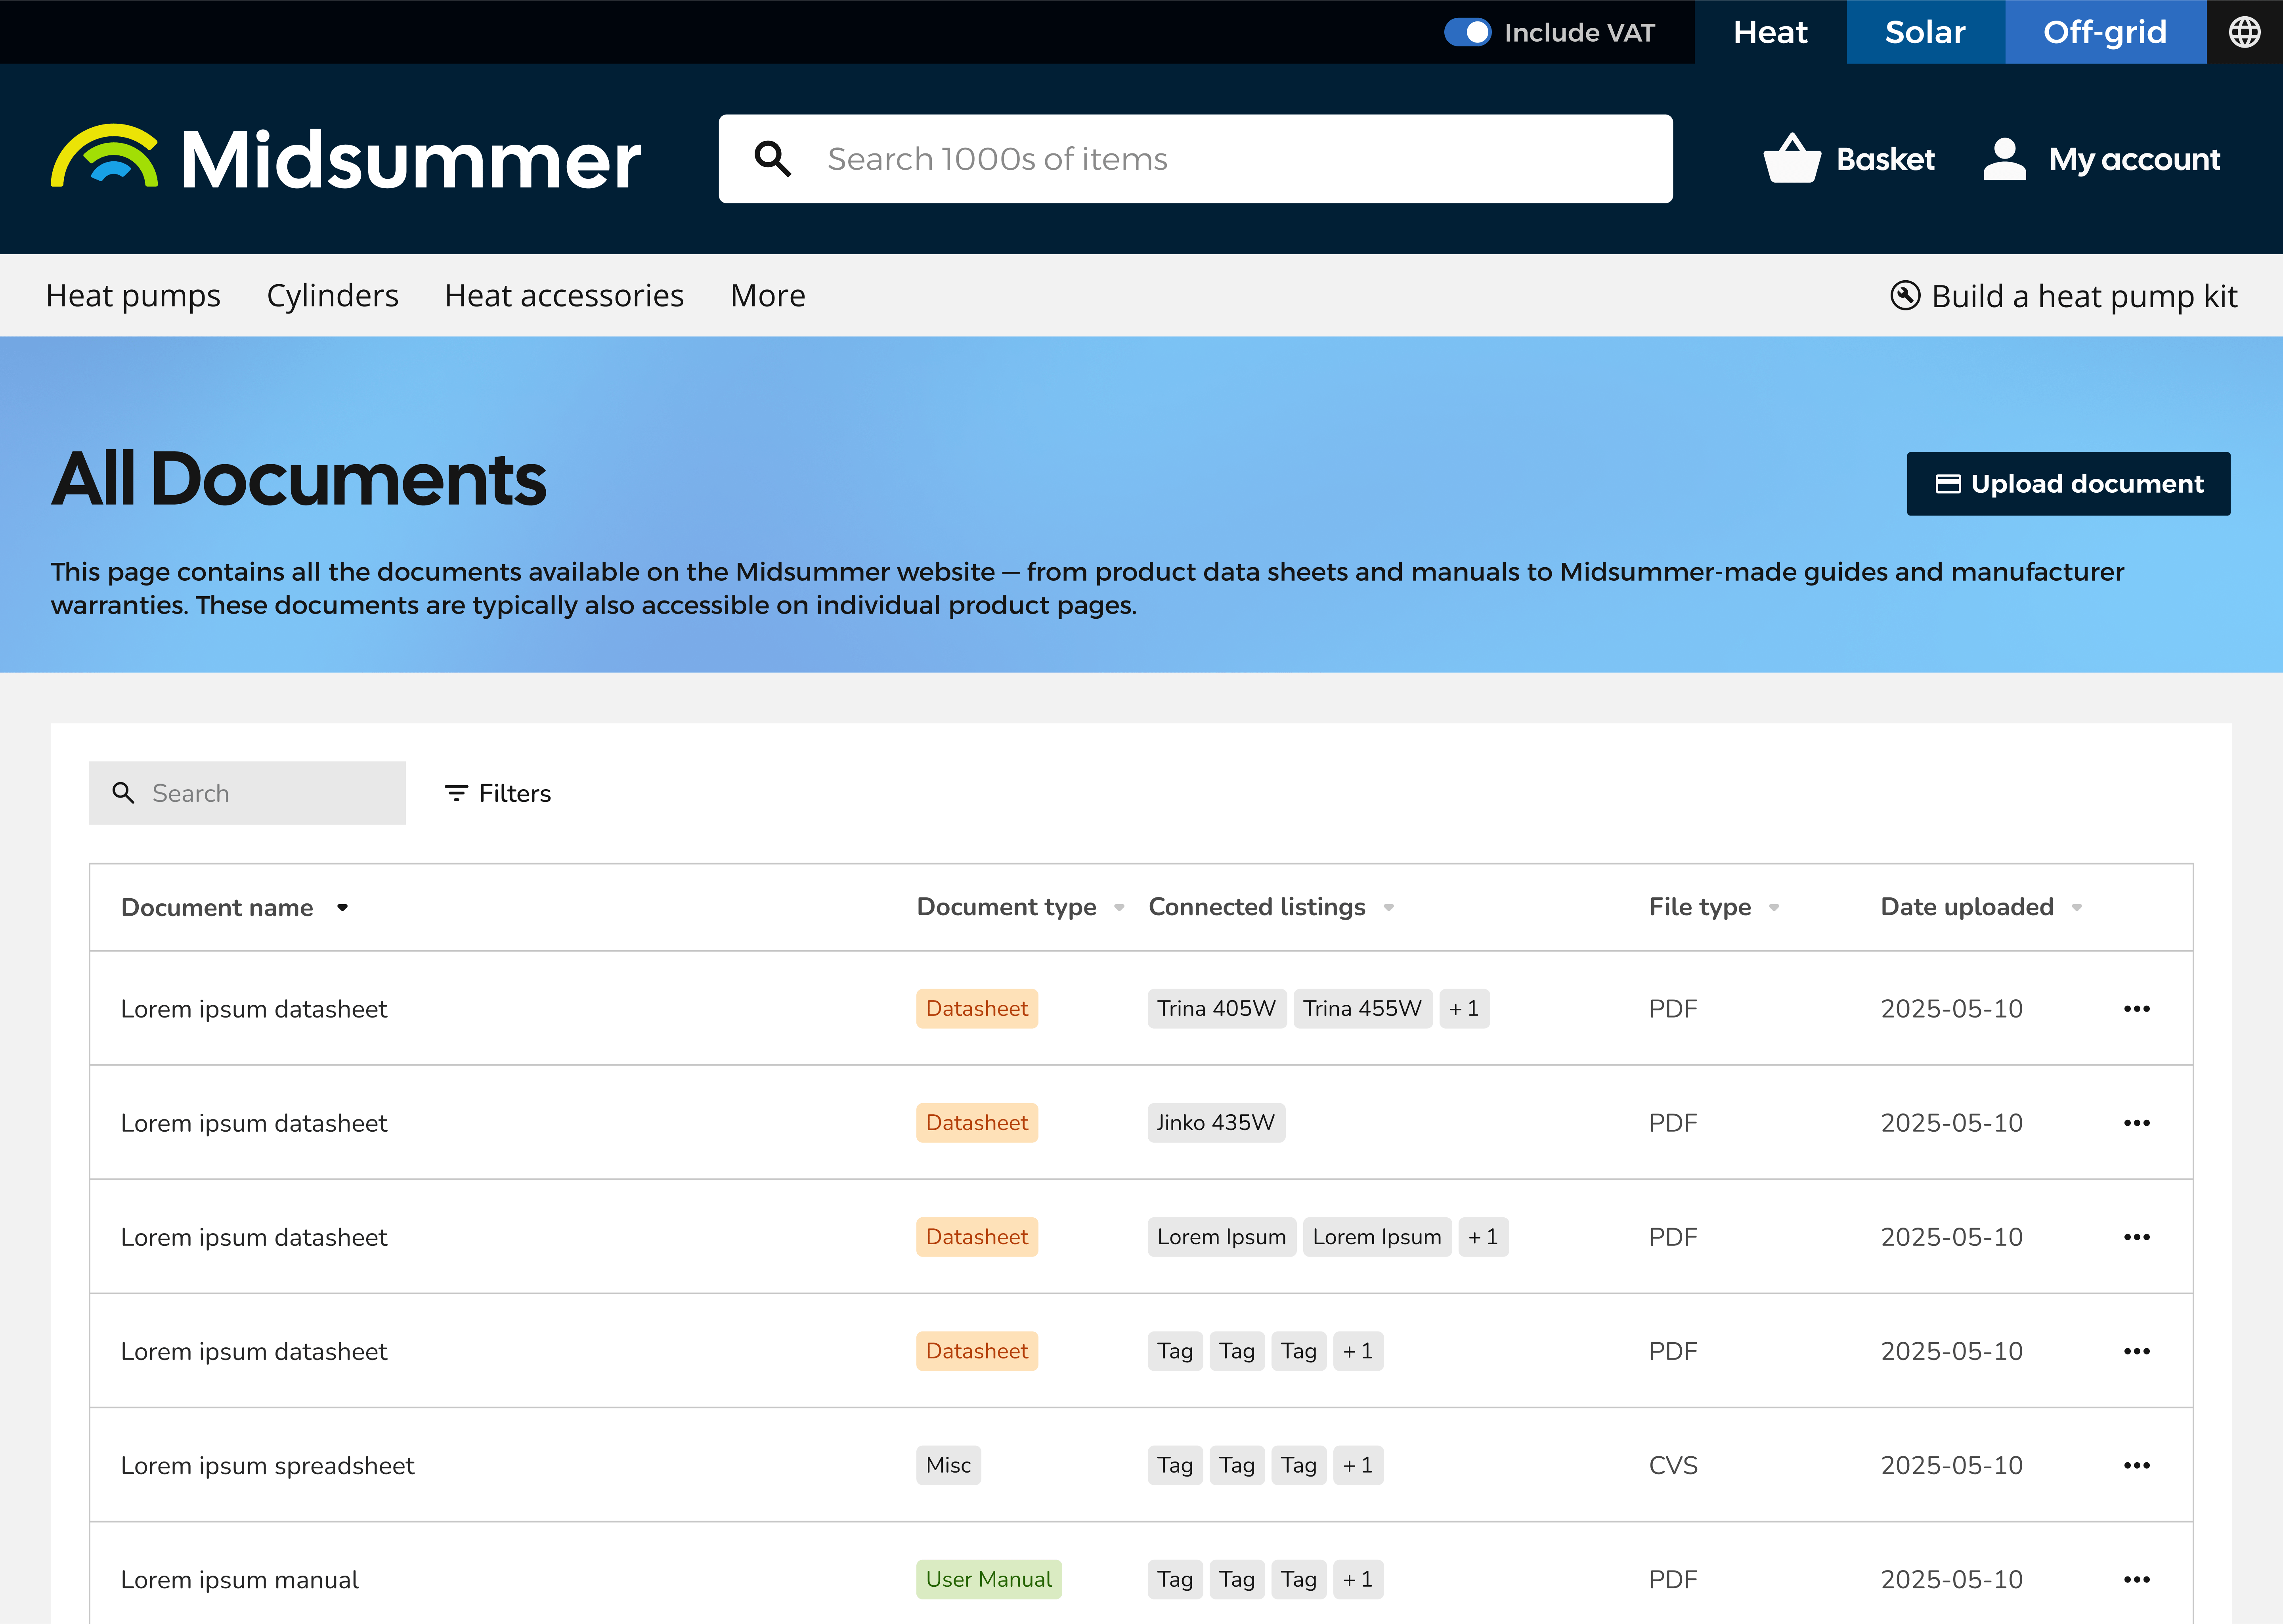The image size is (2283, 1624).
Task: Expand +1 listings in Trina row
Action: pyautogui.click(x=1464, y=1009)
